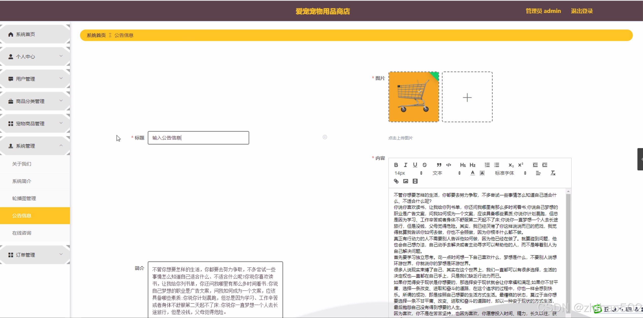Click the dark side tab at the right edge
Image resolution: width=643 pixels, height=318 pixels.
click(x=640, y=159)
